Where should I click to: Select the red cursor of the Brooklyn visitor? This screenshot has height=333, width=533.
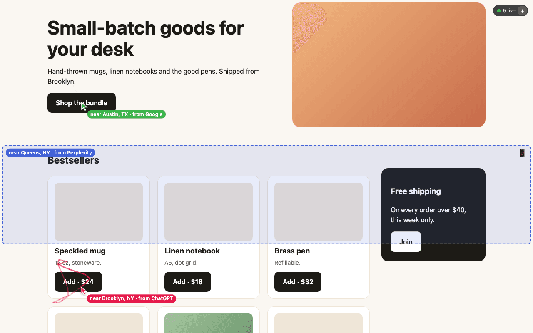[x=83, y=291]
